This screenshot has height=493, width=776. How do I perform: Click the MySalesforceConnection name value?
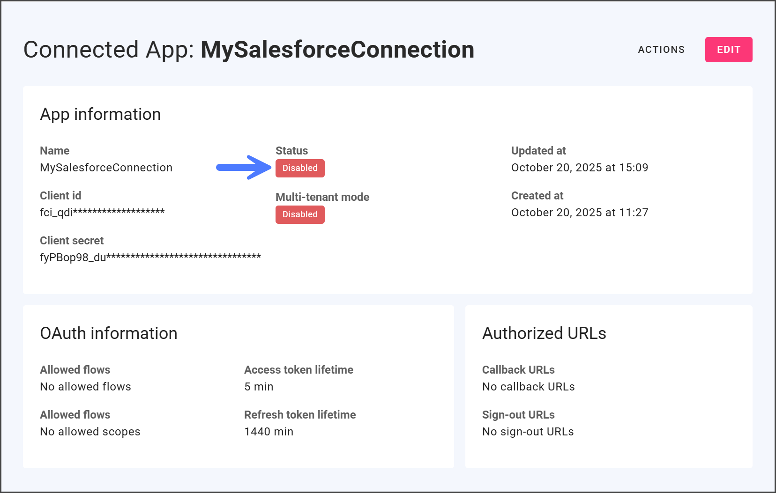[x=106, y=168]
